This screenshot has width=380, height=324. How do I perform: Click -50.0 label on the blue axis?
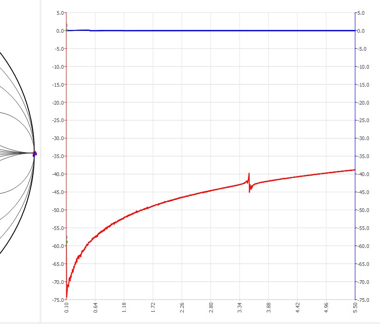coord(363,210)
